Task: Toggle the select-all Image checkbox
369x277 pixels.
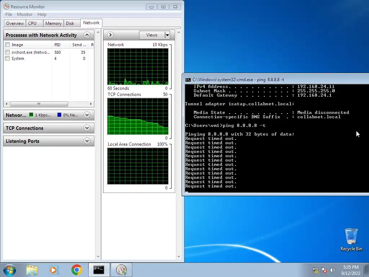Action: click(x=8, y=45)
